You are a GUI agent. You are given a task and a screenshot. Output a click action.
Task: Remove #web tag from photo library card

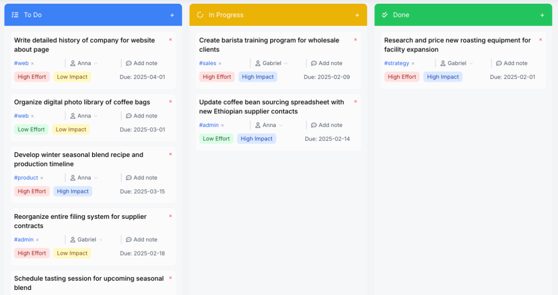pyautogui.click(x=33, y=116)
